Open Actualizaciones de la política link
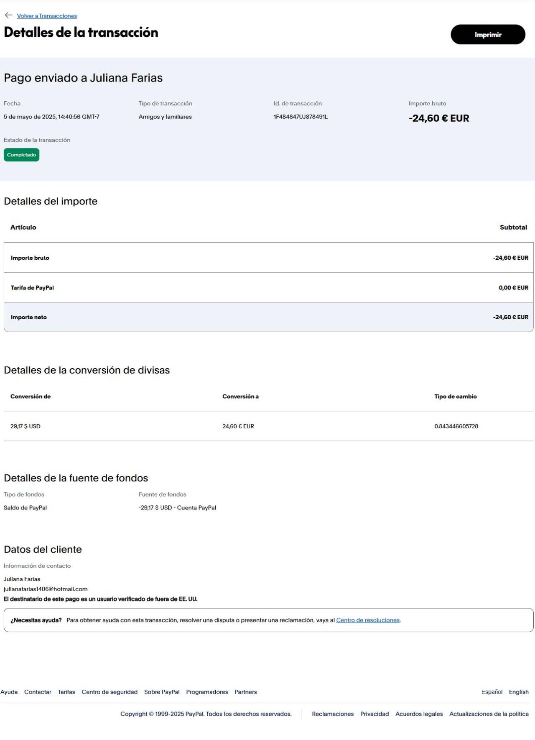The image size is (535, 740). [x=489, y=714]
